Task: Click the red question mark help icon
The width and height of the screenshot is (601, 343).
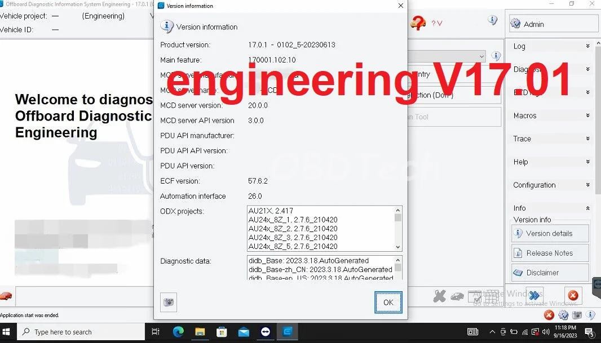Action: click(417, 21)
